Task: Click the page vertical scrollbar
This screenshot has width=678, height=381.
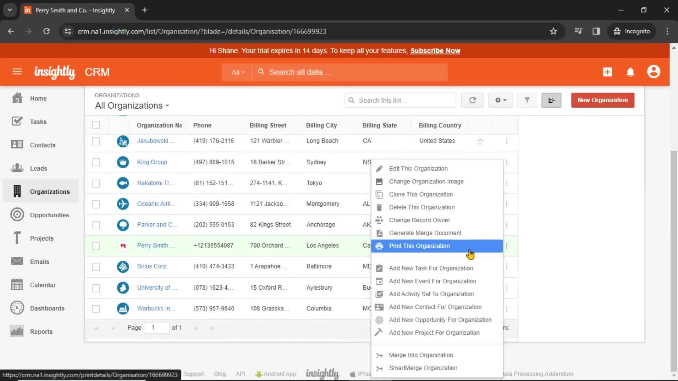Action: [x=674, y=261]
